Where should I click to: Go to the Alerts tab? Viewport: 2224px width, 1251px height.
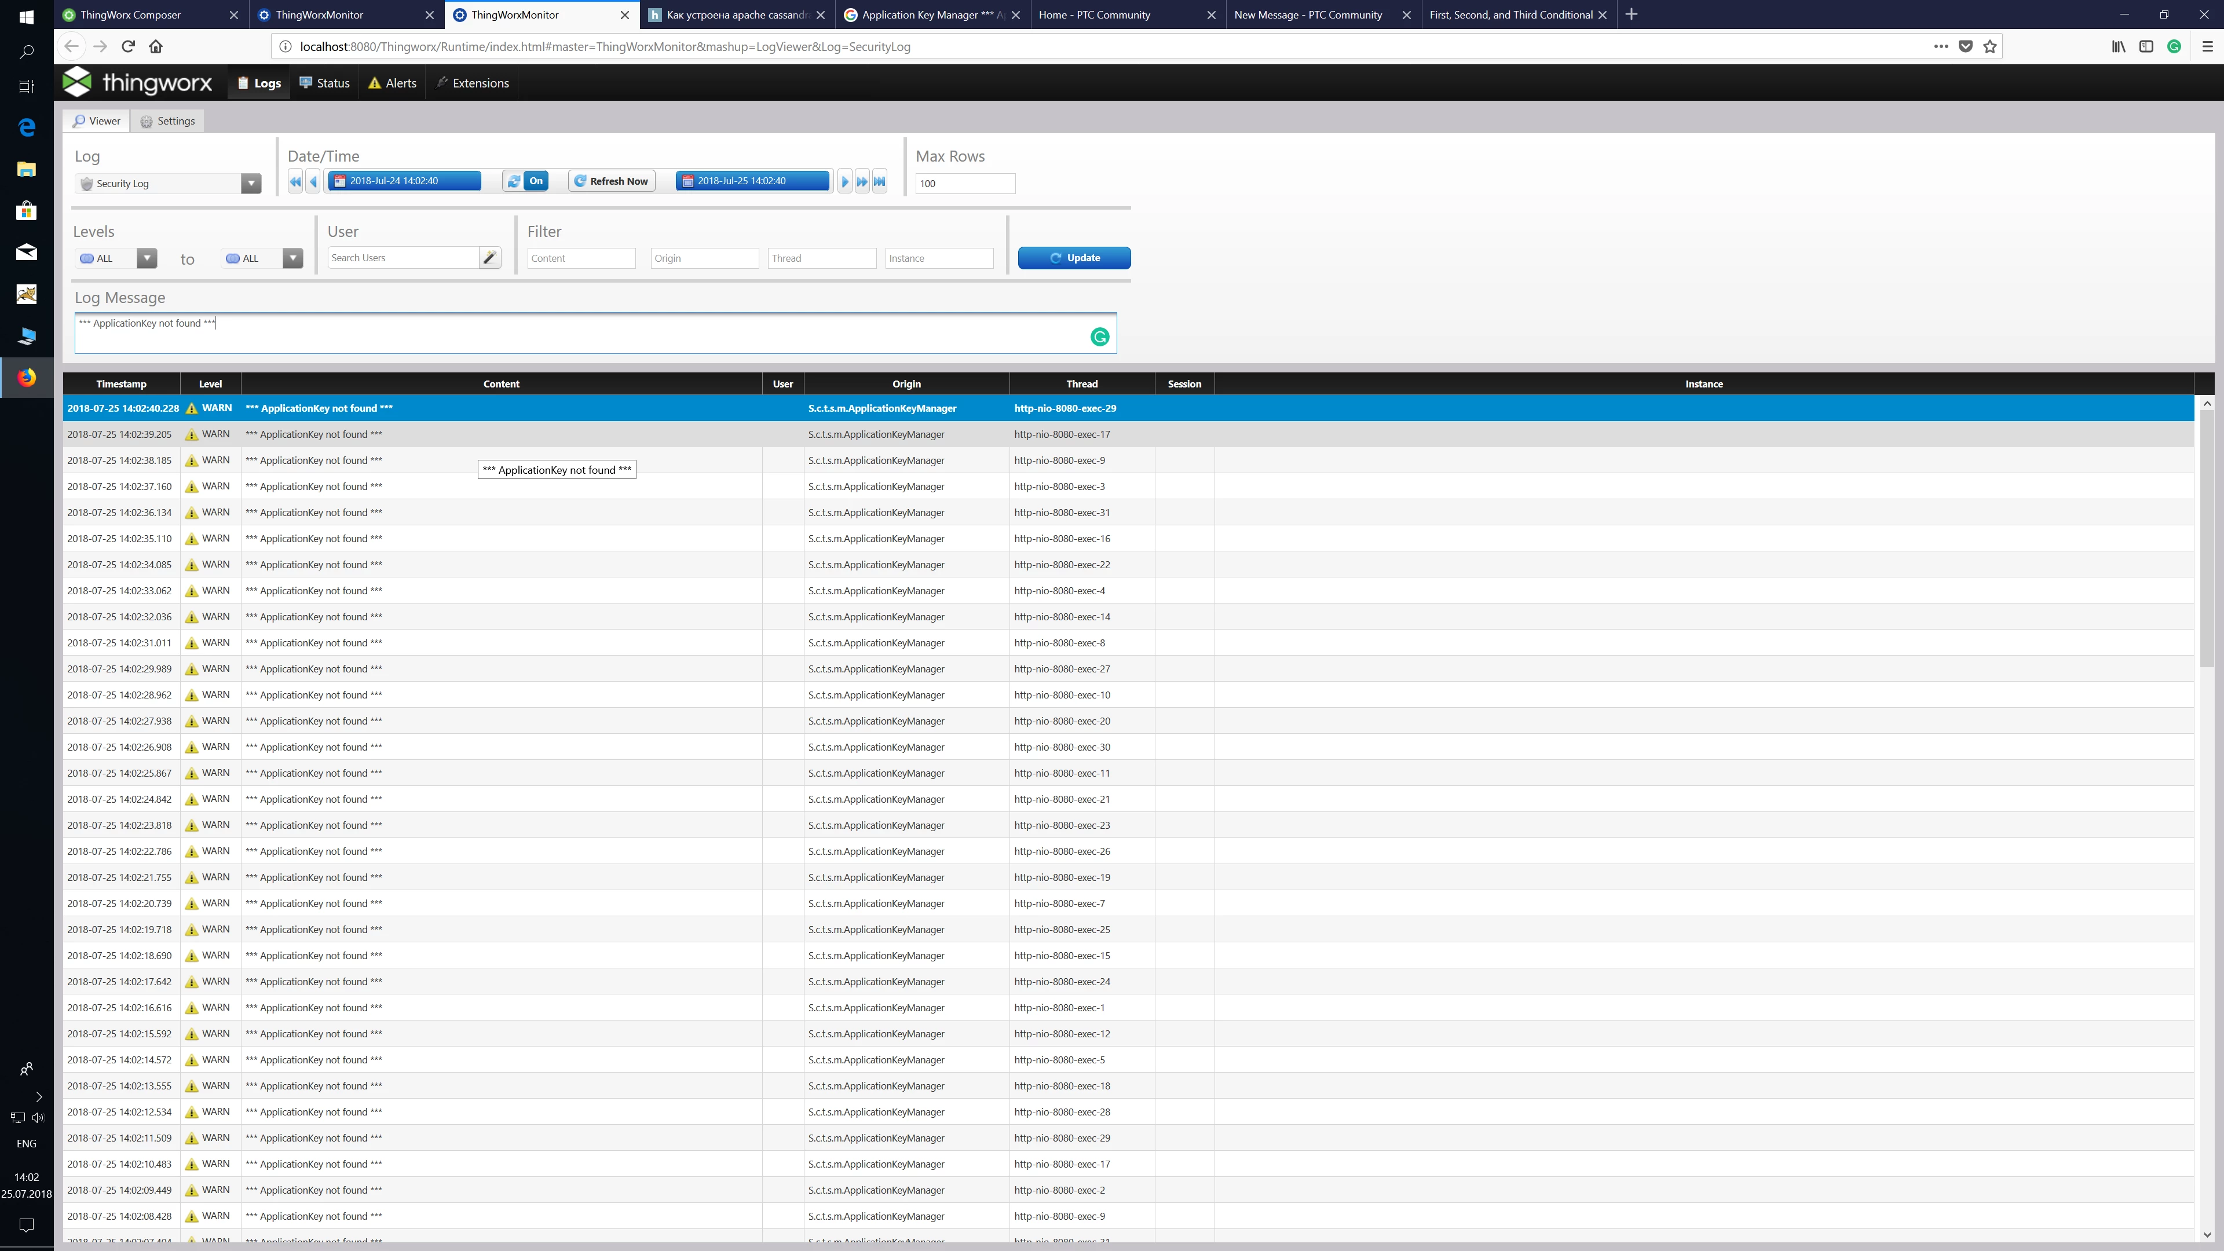[392, 83]
